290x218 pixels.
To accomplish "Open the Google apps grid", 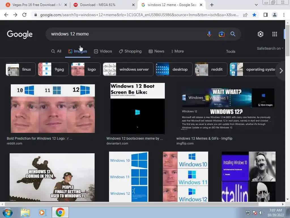I will click(275, 34).
